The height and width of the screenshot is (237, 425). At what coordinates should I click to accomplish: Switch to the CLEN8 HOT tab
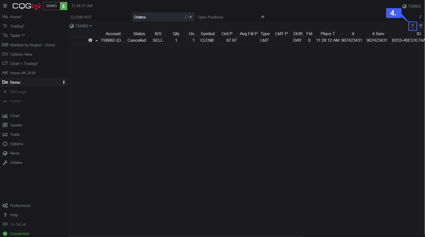81,17
